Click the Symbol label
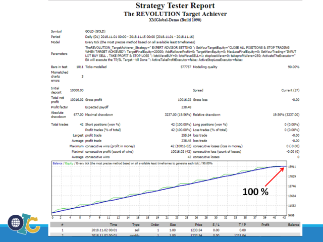 [56, 31]
